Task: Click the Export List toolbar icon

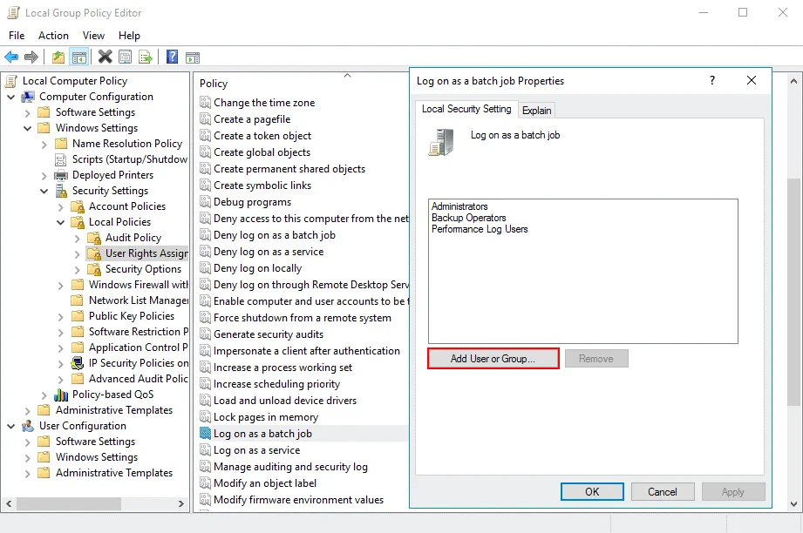Action: tap(146, 57)
